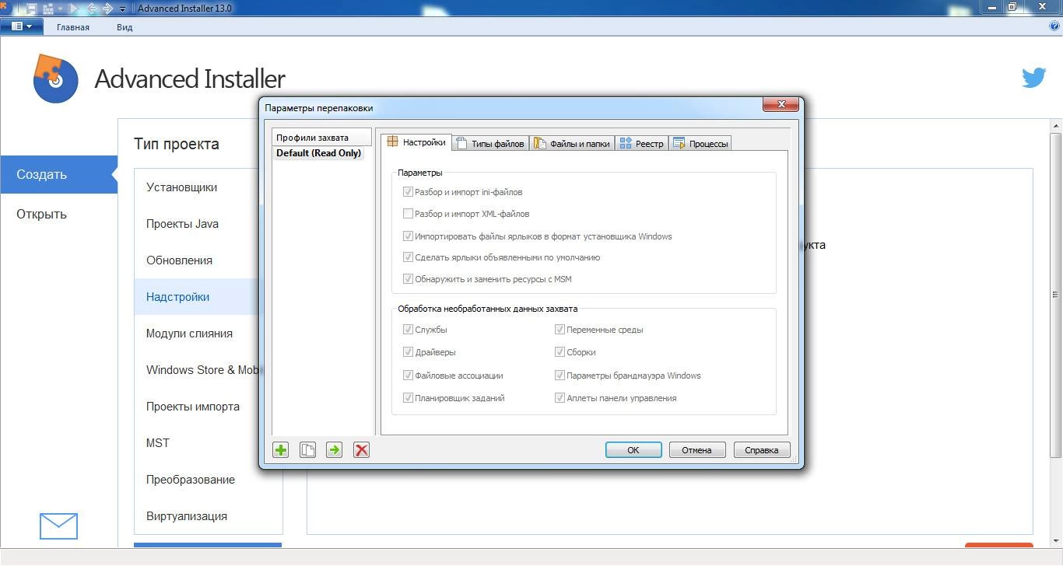The width and height of the screenshot is (1063, 566).
Task: Open the application file menu dropdown
Action: pos(22,26)
